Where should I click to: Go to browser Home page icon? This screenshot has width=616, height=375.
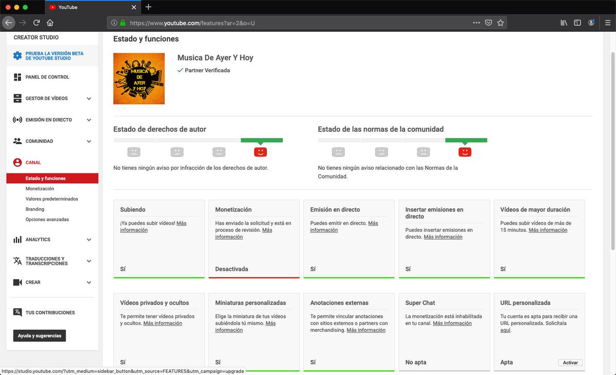pos(50,23)
